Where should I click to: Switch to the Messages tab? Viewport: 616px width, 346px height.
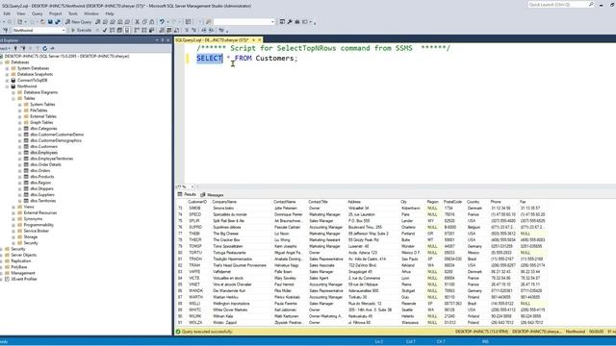pyautogui.click(x=212, y=194)
